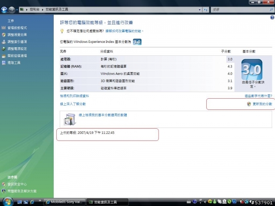Select the 記憶體 (RAM) row label
Viewport: 275px width, 206px height.
point(71,67)
